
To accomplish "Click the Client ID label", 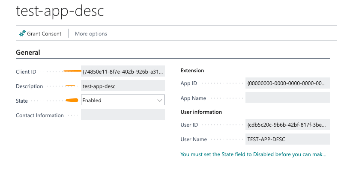I will (26, 72).
